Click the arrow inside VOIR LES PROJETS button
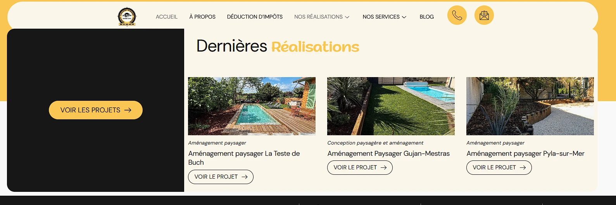Screen dimensions: 616x205 click(x=128, y=110)
